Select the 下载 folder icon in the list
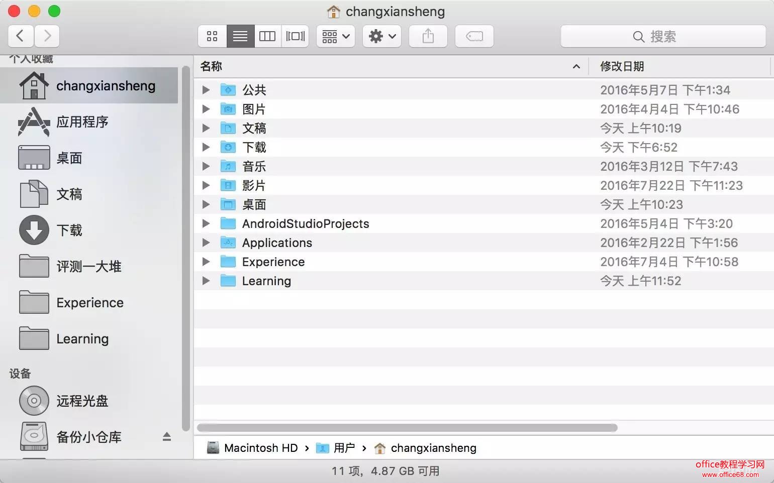Viewport: 774px width, 483px height. point(228,147)
